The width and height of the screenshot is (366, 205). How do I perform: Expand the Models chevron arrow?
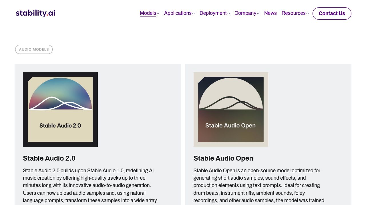158,13
